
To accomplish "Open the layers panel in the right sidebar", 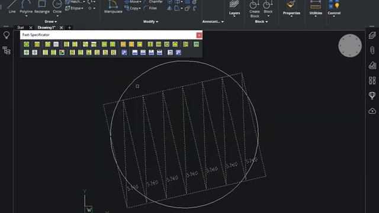I will pos(372,35).
